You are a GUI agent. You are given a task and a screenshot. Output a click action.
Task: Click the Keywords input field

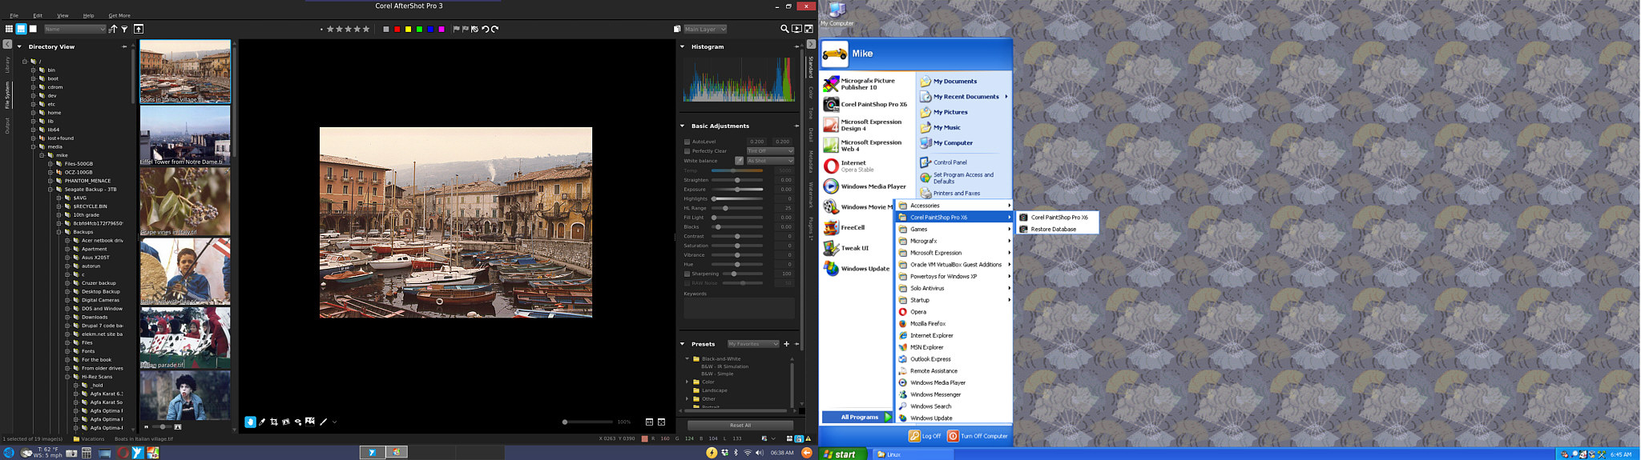pyautogui.click(x=739, y=308)
